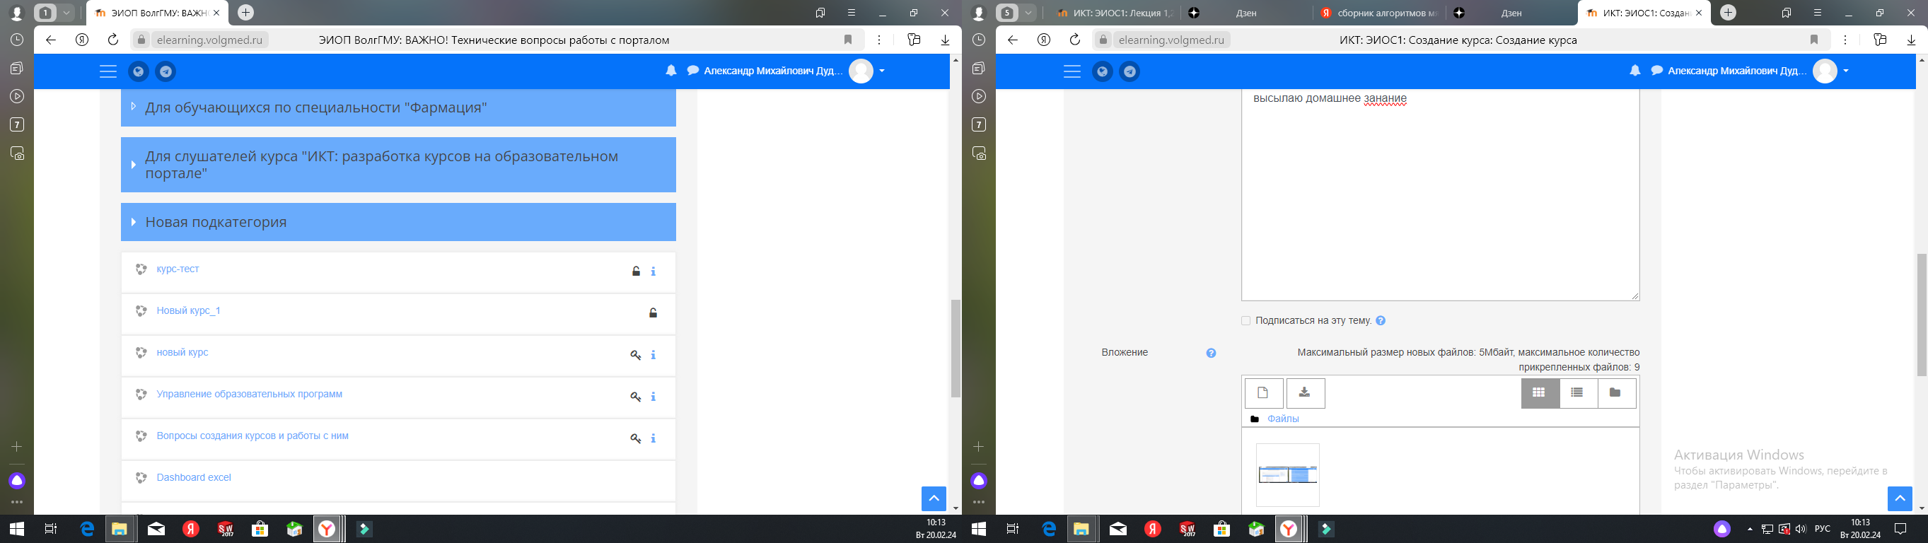Open tab list arrow beside the 1 counter
Screen dimensions: 1928x543
click(66, 13)
